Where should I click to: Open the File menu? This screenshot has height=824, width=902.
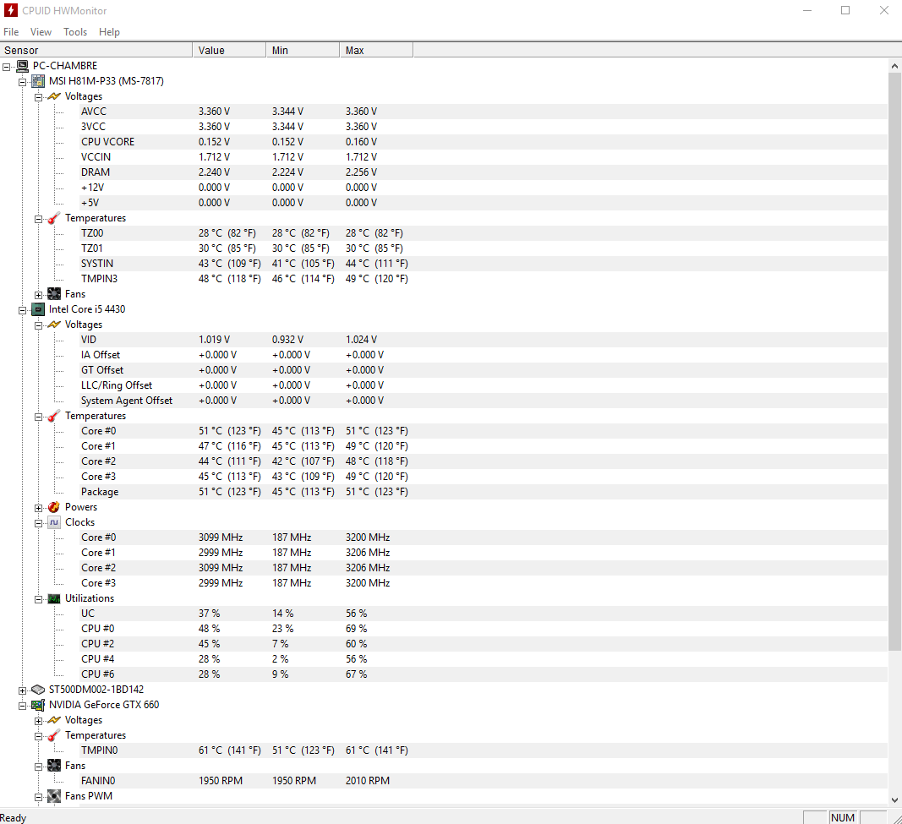pyautogui.click(x=11, y=32)
